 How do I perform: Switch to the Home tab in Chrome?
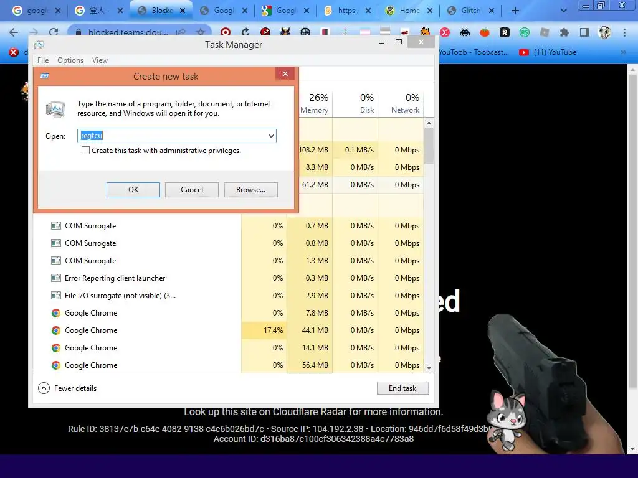click(x=408, y=11)
